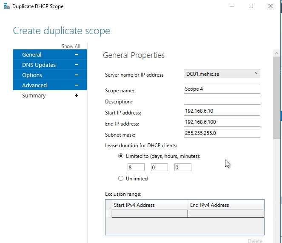The width and height of the screenshot is (282, 243).
Task: Expand the Summary section plus icon
Action: [x=77, y=95]
